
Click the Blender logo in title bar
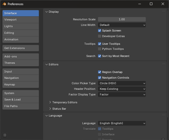click(x=4, y=4)
